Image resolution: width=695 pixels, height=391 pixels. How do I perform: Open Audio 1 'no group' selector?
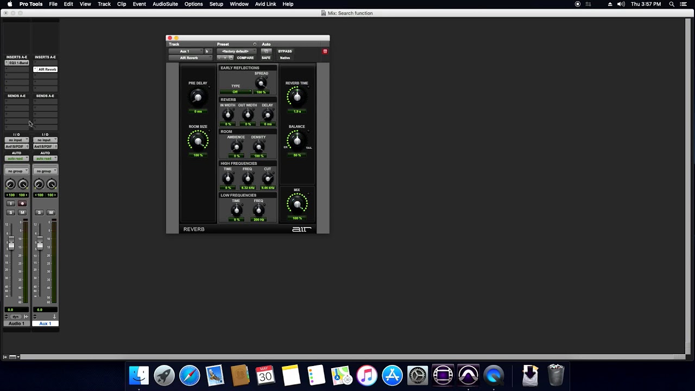click(x=16, y=171)
